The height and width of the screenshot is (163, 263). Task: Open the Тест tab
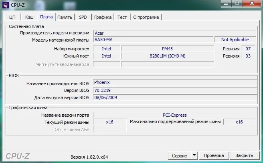click(122, 17)
